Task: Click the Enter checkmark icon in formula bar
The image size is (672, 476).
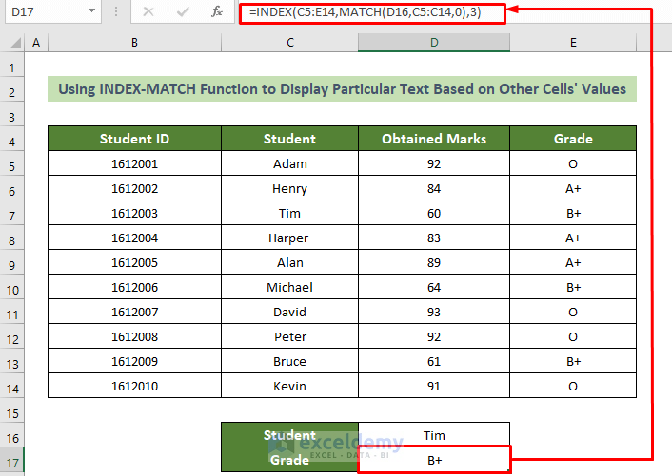Action: click(183, 11)
